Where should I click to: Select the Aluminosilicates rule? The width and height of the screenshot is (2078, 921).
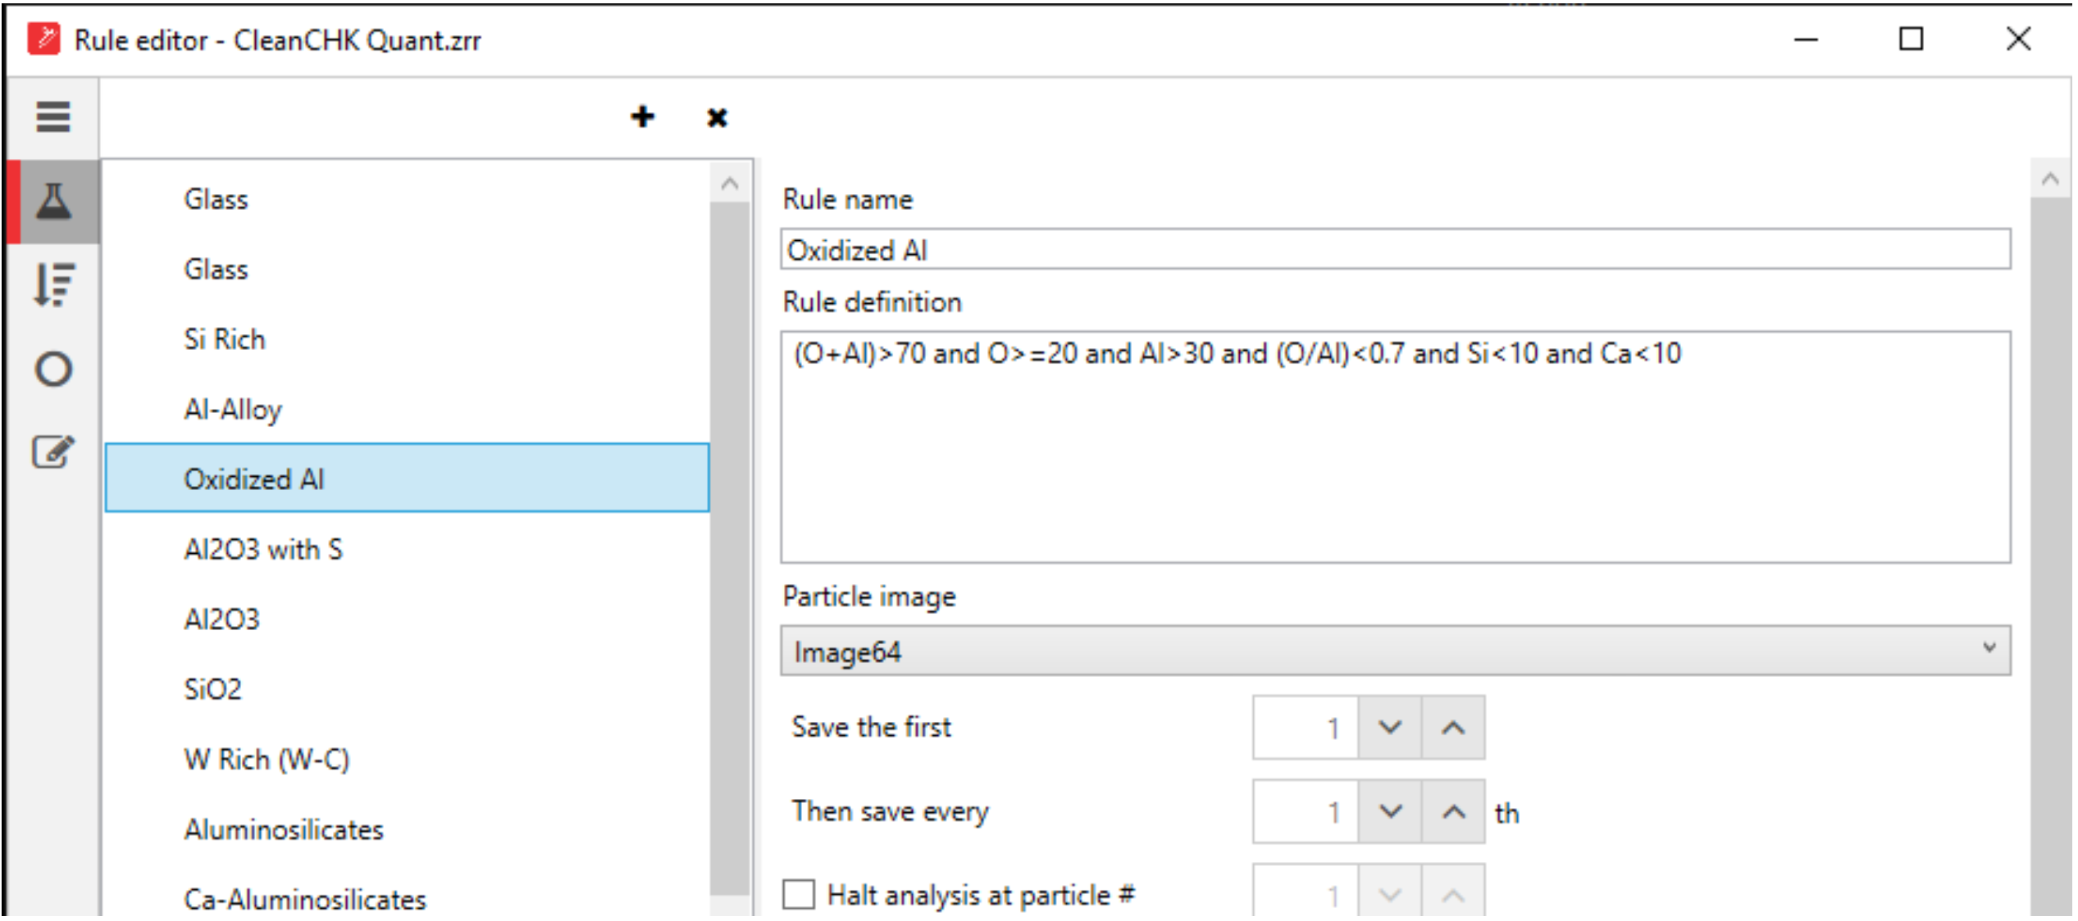(407, 829)
